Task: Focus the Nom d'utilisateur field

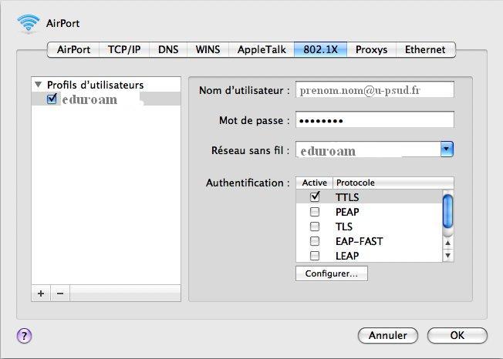Action: (375, 89)
